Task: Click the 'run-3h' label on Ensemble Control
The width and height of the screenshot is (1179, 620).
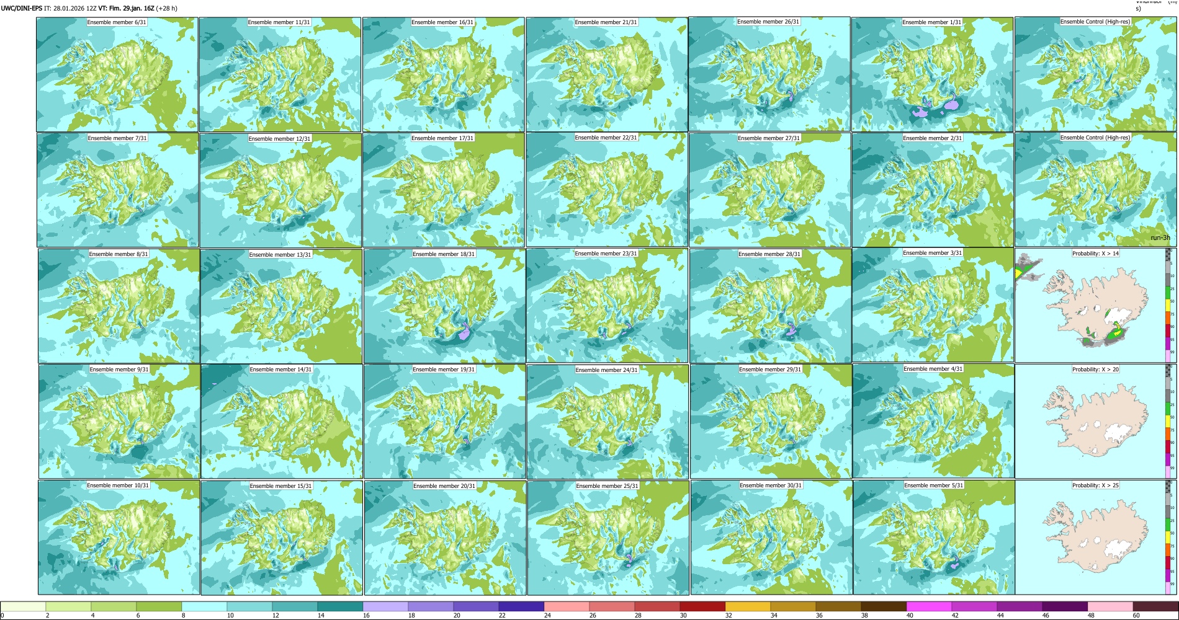Action: click(x=1160, y=238)
